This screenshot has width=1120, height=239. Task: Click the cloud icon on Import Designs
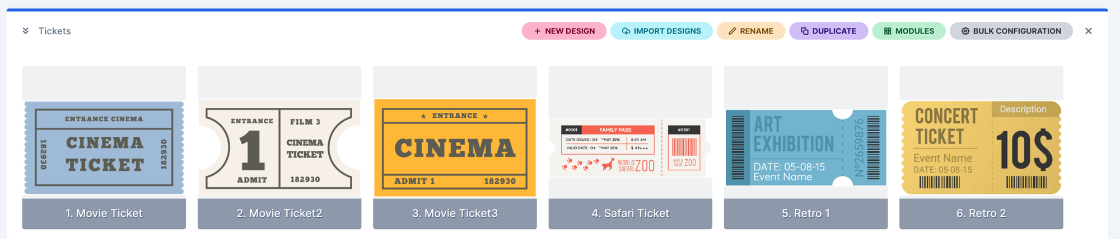pyautogui.click(x=626, y=31)
